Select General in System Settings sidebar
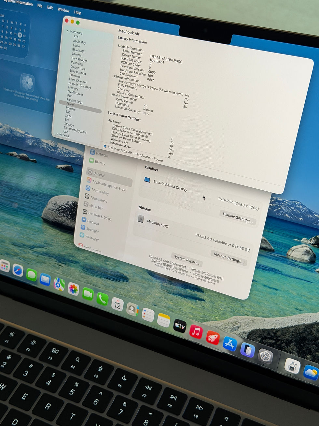Viewport: 319px width, 426px height. pos(110,176)
